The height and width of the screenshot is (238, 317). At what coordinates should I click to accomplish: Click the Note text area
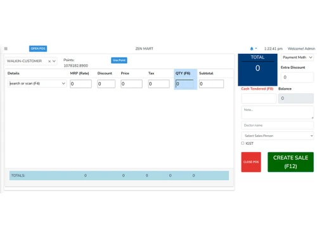click(277, 112)
